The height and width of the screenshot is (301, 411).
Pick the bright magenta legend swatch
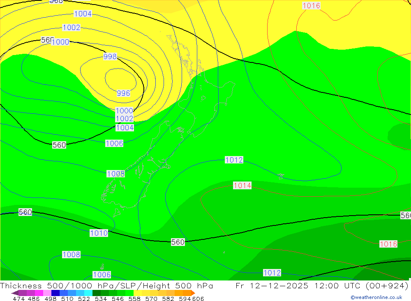coord(39,293)
